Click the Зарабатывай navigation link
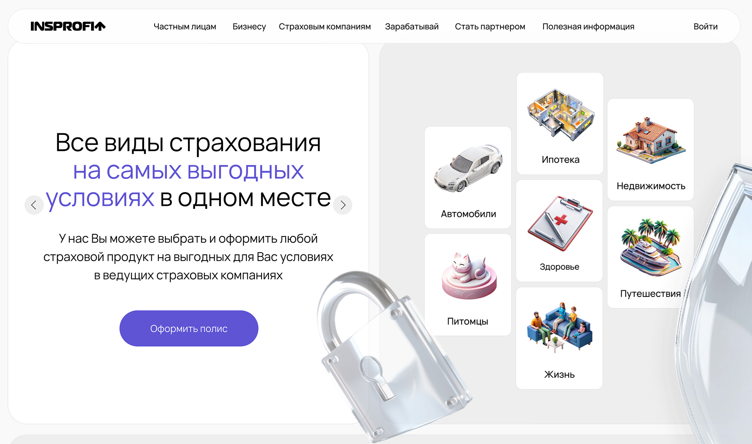The height and width of the screenshot is (444, 752). [412, 27]
